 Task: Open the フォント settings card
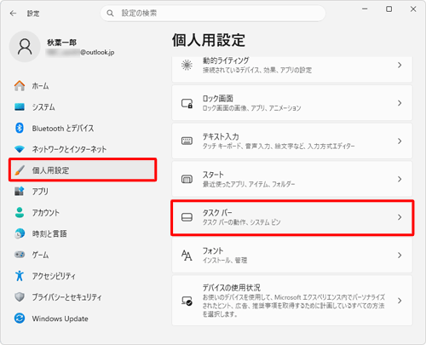292,256
